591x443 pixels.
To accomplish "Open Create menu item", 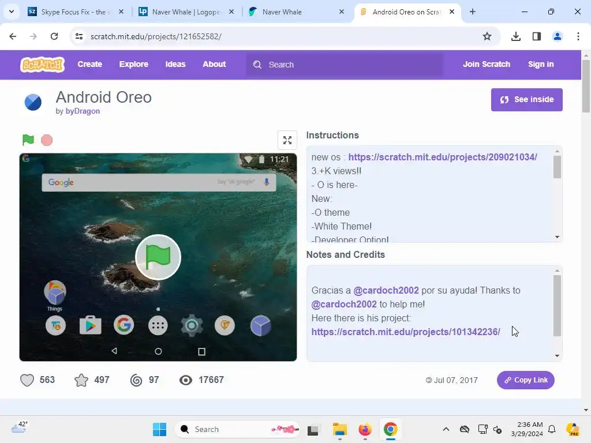I will (x=89, y=65).
